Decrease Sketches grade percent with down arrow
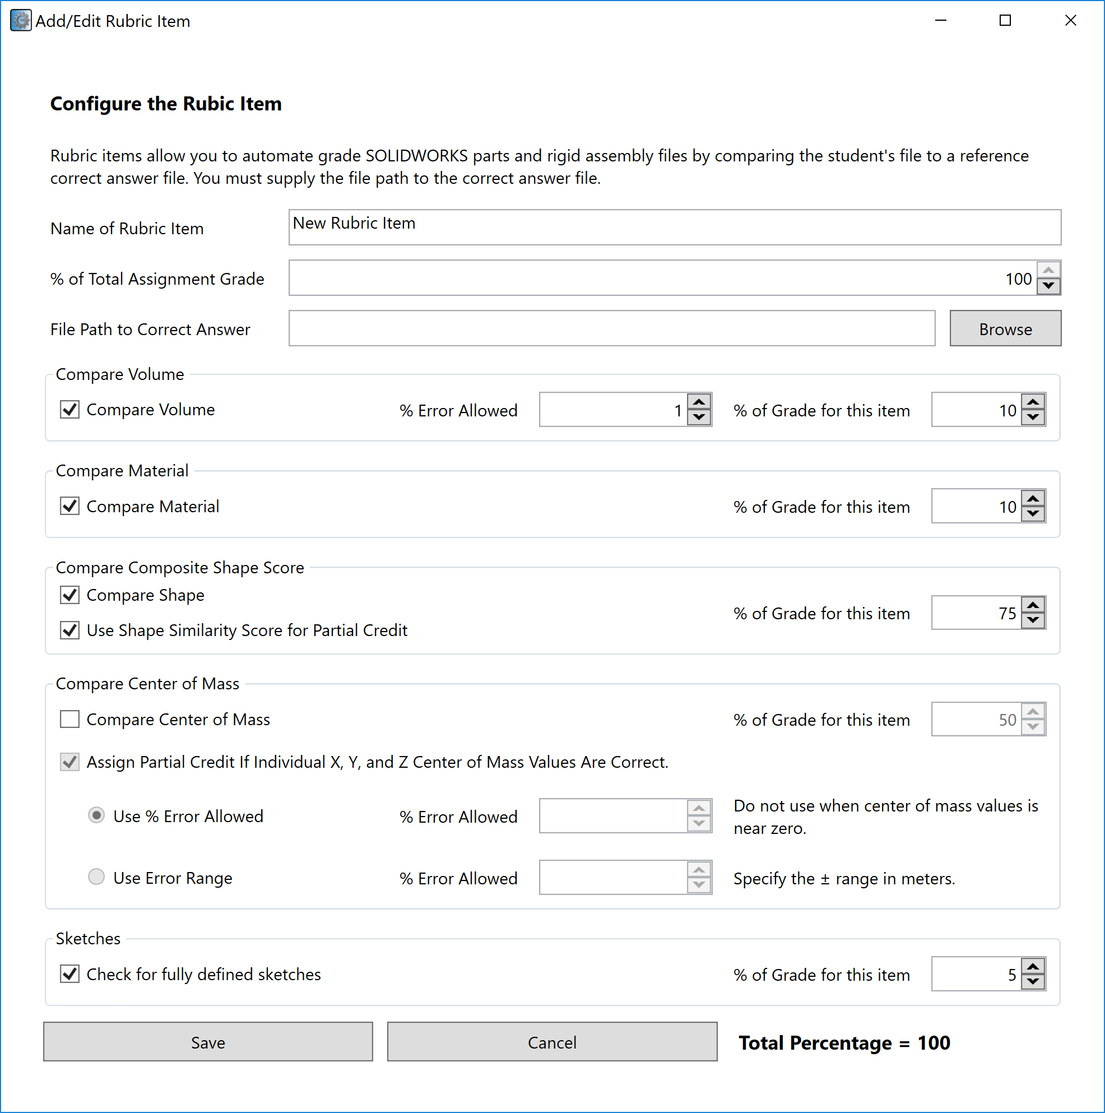This screenshot has width=1105, height=1113. pyautogui.click(x=1033, y=982)
